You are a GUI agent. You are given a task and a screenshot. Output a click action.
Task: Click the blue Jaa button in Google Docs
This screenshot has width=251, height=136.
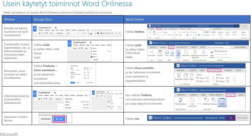click(60, 119)
